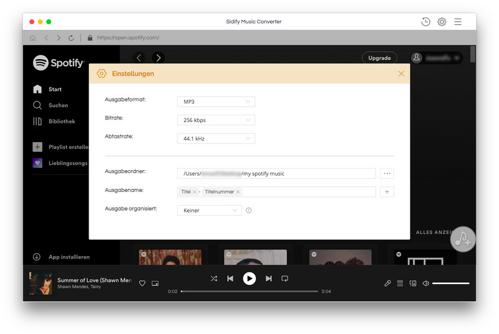Open Suchen in the Spotify sidebar
The image size is (499, 334).
tap(51, 105)
